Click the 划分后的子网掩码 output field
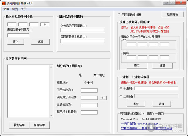 (x=82, y=30)
